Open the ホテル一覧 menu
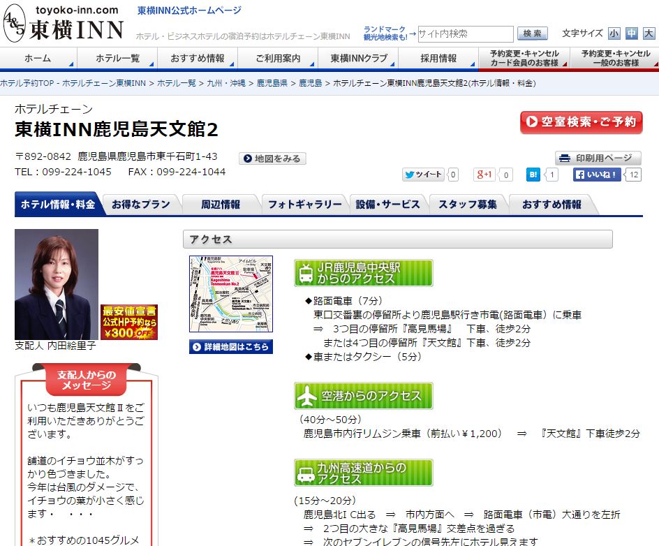 tap(117, 58)
